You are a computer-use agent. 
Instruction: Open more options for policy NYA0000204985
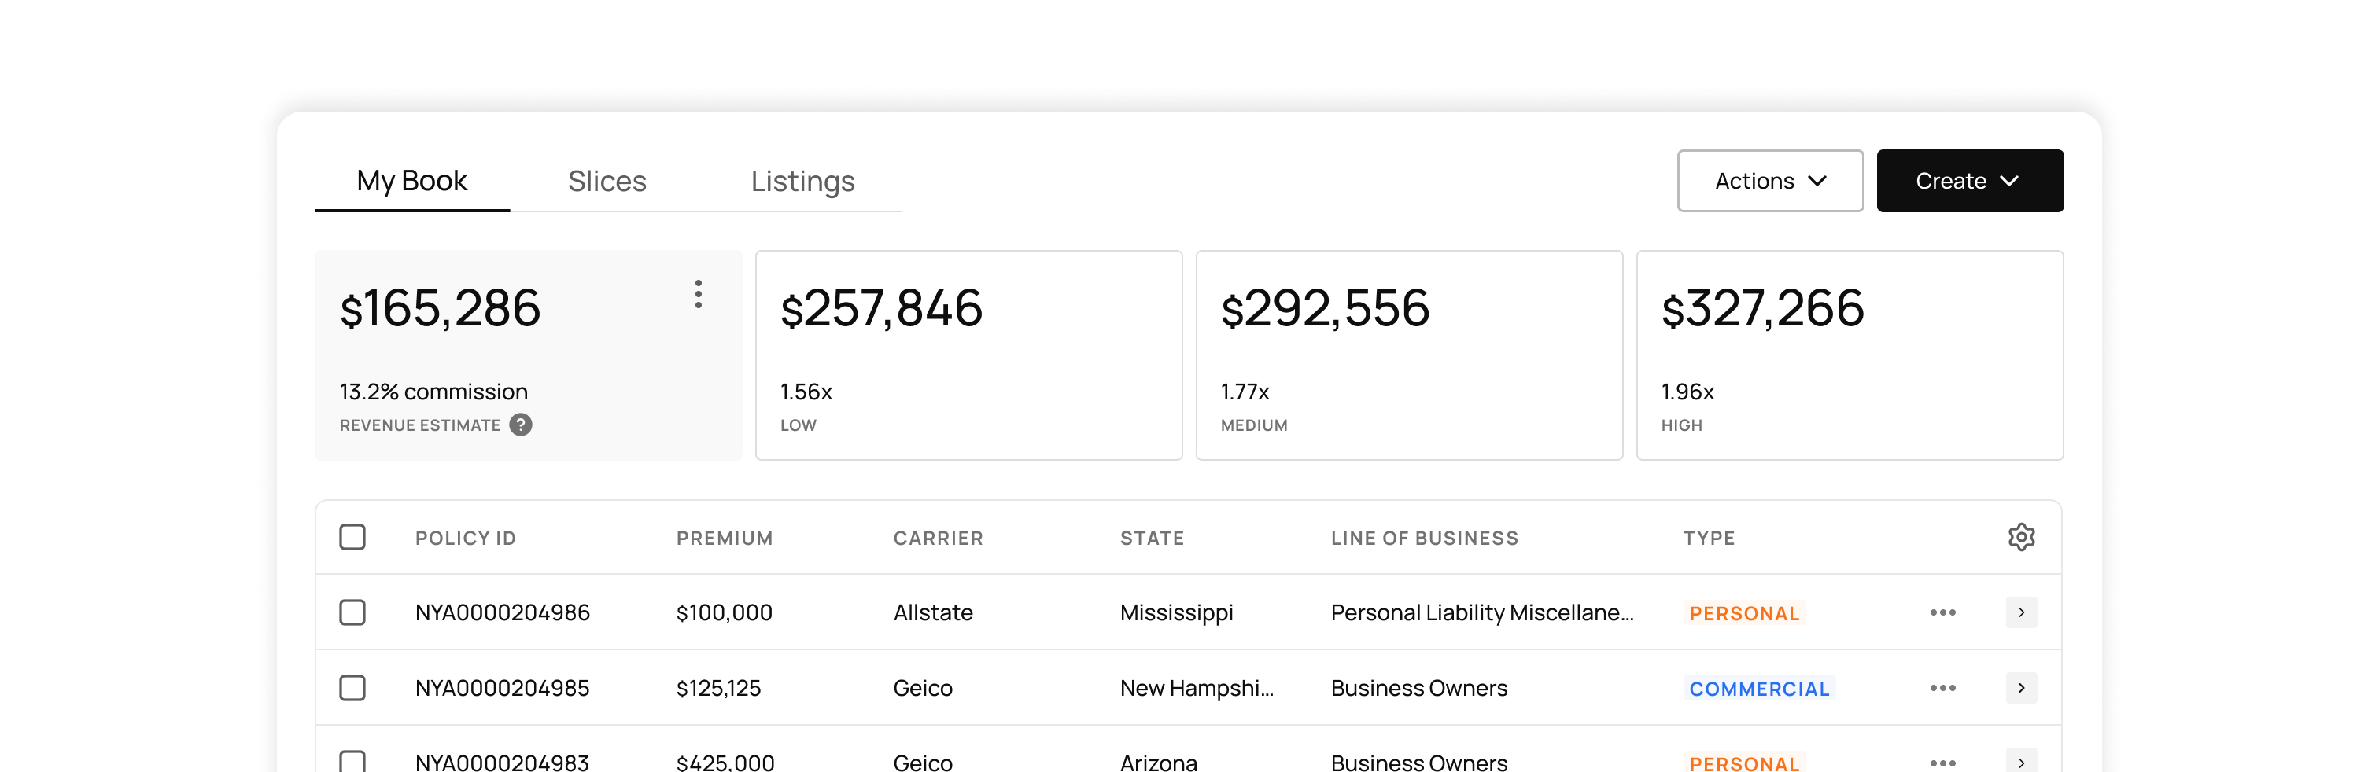tap(1942, 688)
